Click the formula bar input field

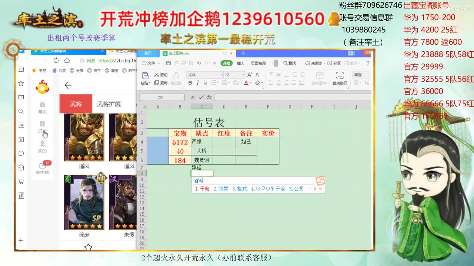(292, 98)
